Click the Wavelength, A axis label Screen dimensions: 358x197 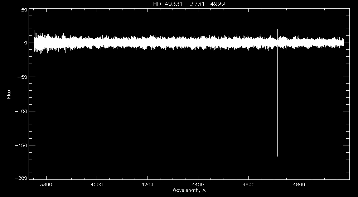click(x=189, y=190)
